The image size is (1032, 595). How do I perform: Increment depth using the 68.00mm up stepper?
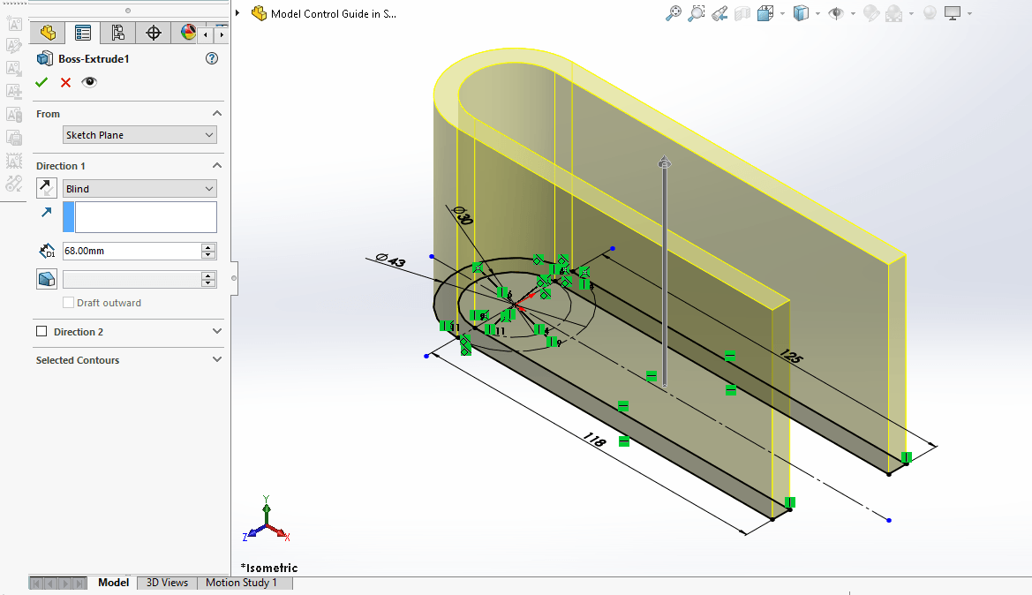tap(207, 247)
